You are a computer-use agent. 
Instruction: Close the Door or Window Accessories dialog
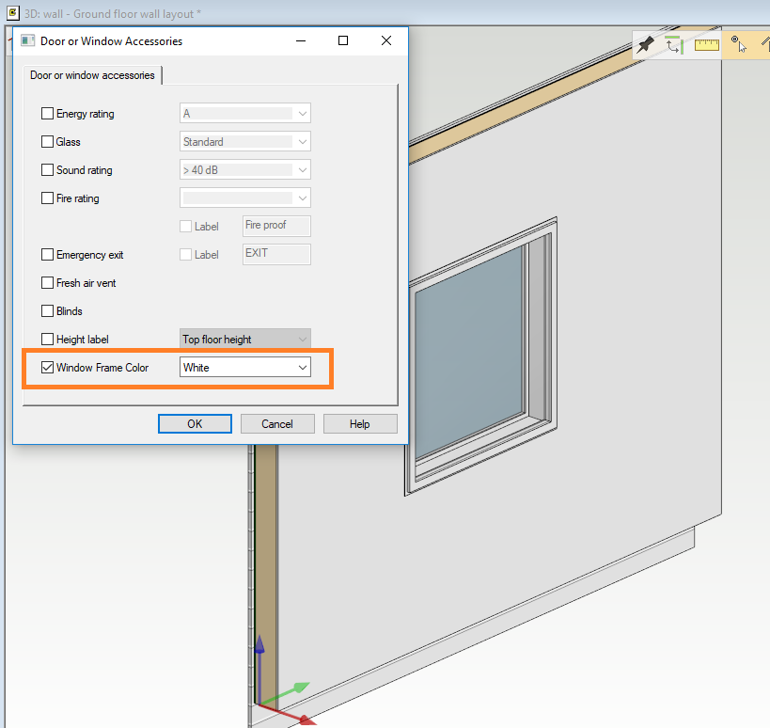tap(386, 40)
